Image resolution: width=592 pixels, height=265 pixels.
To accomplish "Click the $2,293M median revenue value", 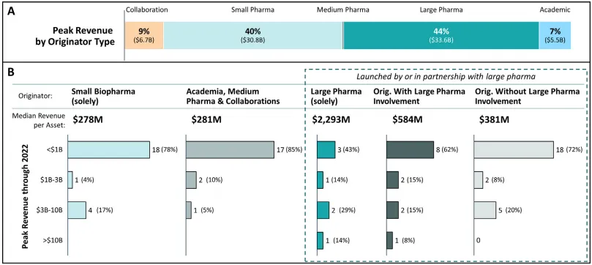I will coord(331,119).
